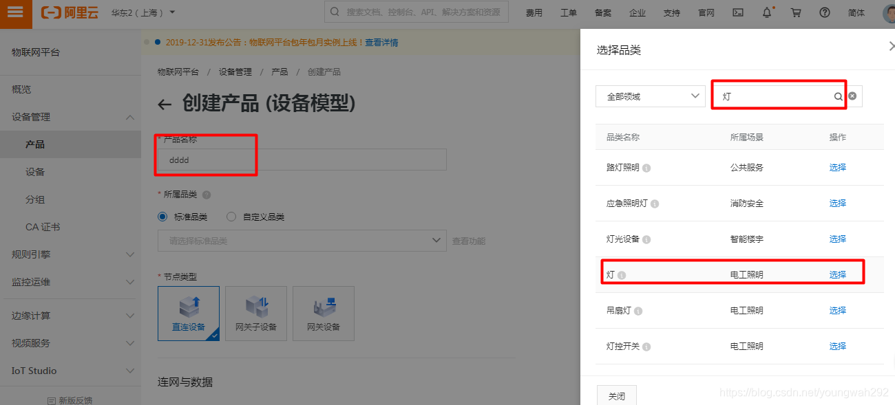Select the 标准品类 radio button

[x=162, y=217]
